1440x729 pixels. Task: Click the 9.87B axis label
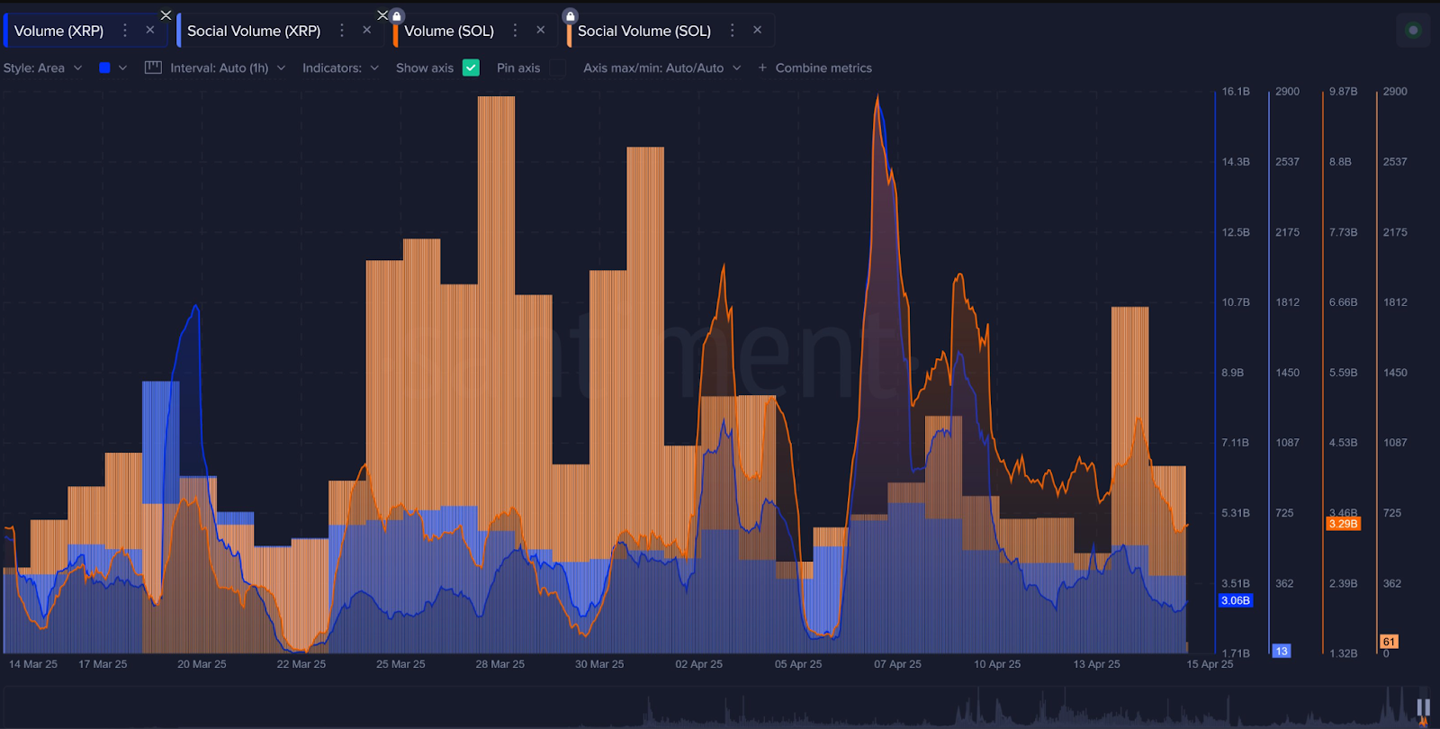tap(1343, 92)
